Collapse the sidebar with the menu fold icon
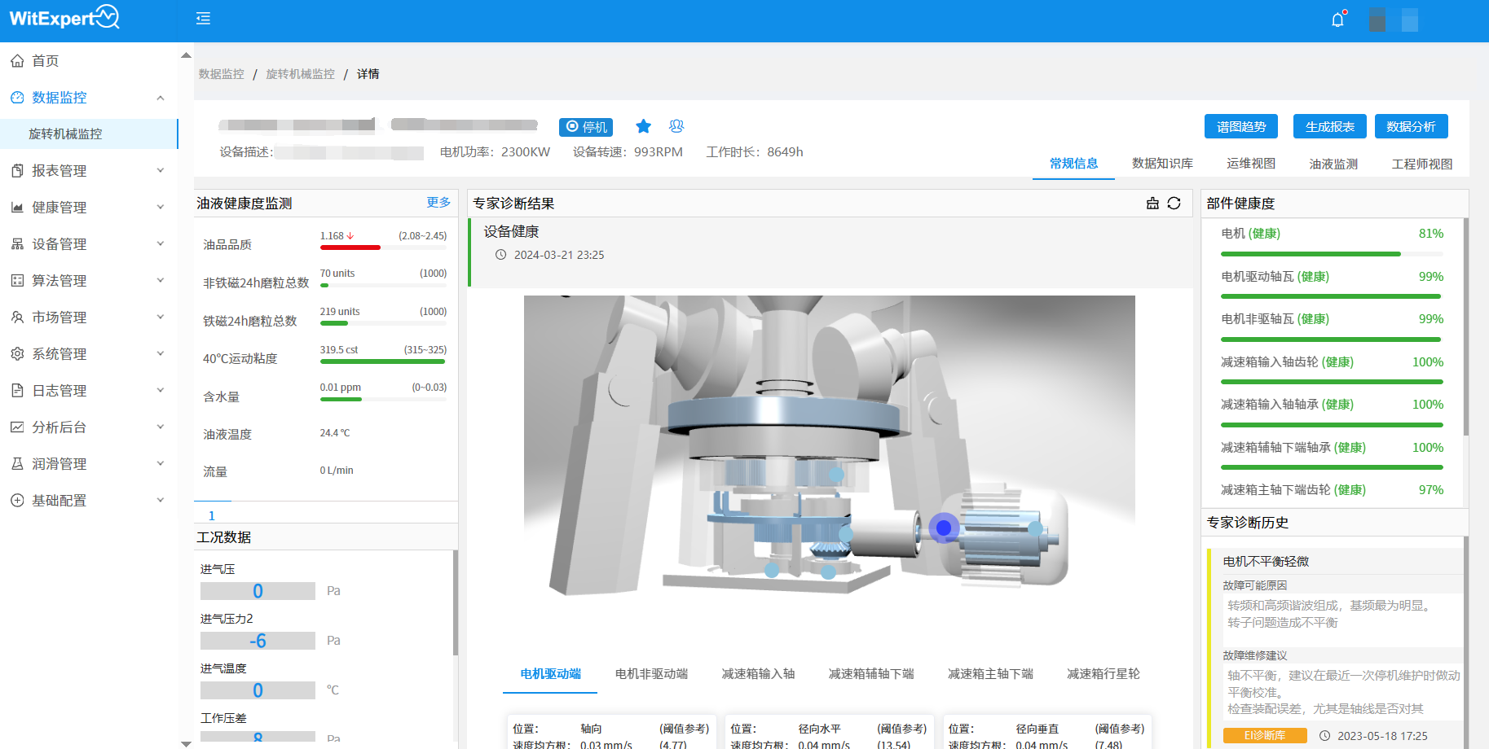This screenshot has width=1489, height=749. 203,19
